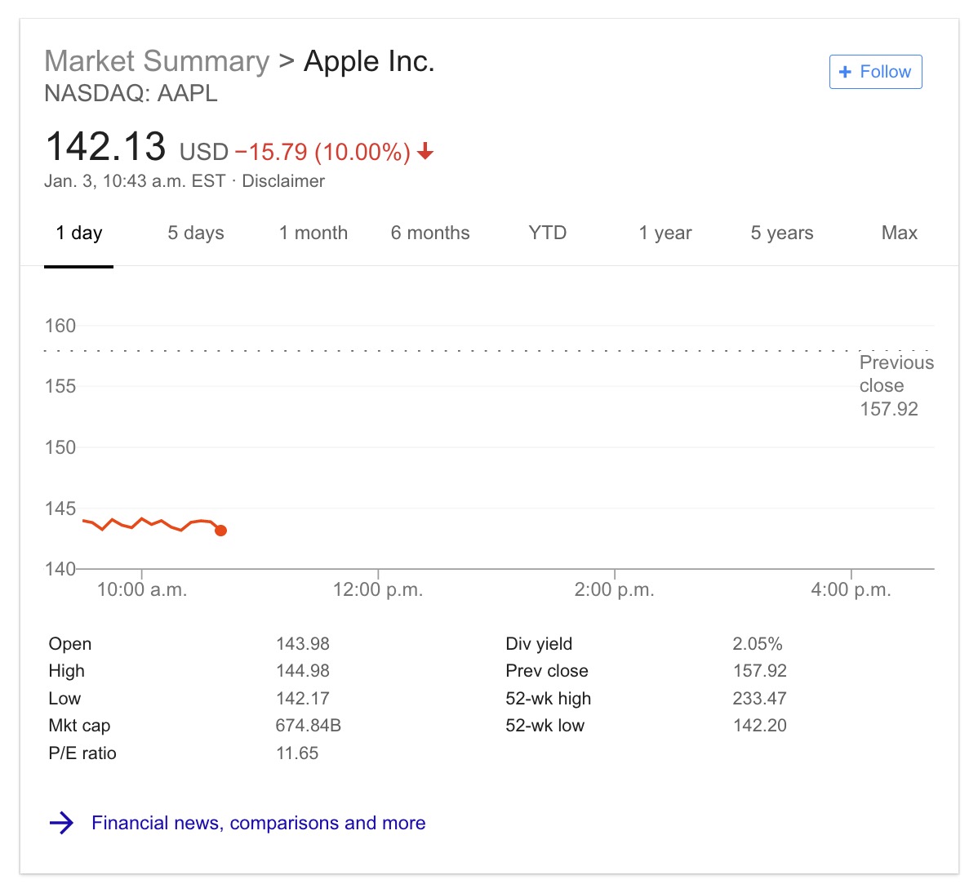Click the Disclaimer link
This screenshot has height=893, width=978.
click(x=283, y=181)
